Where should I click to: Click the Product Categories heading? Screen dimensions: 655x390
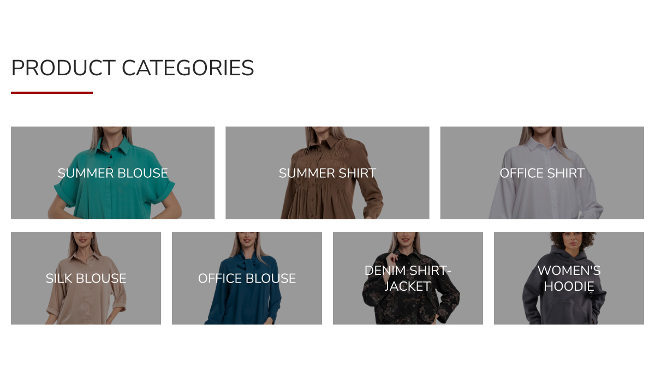point(133,68)
